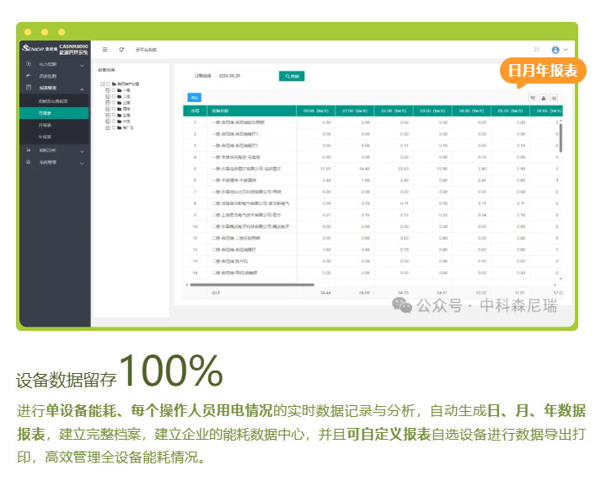Open the first submenu item under 报表管理

55,101
